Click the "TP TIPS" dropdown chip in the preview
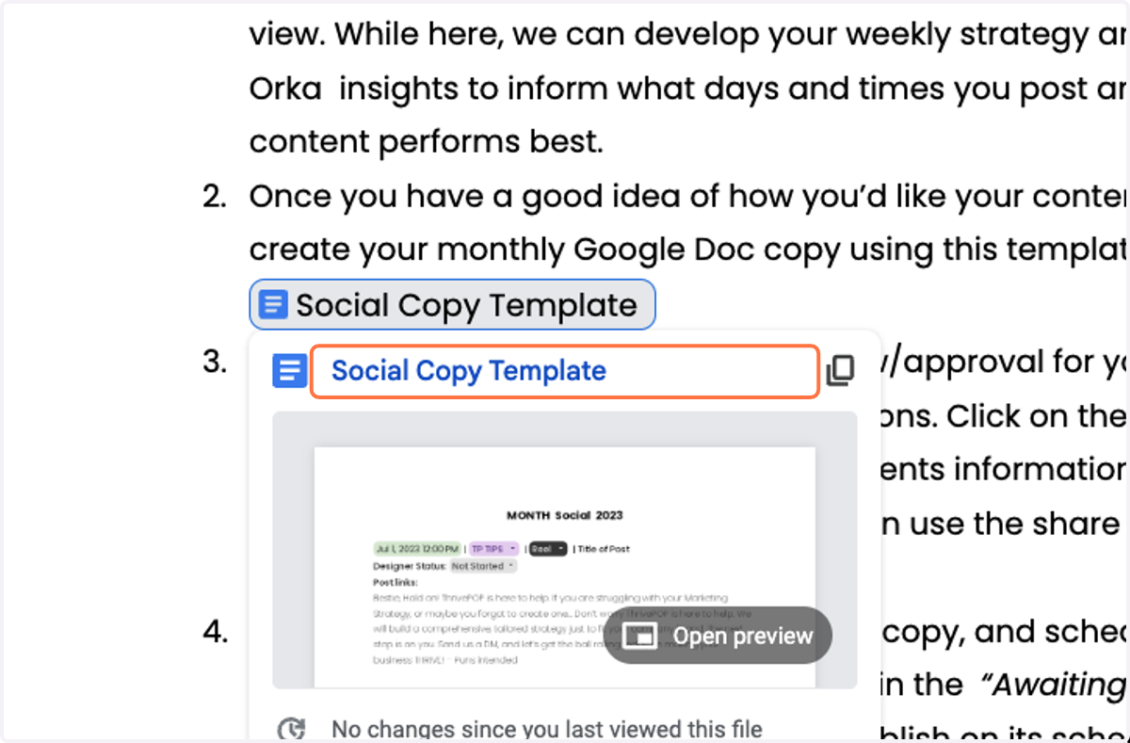The height and width of the screenshot is (743, 1130). click(493, 549)
